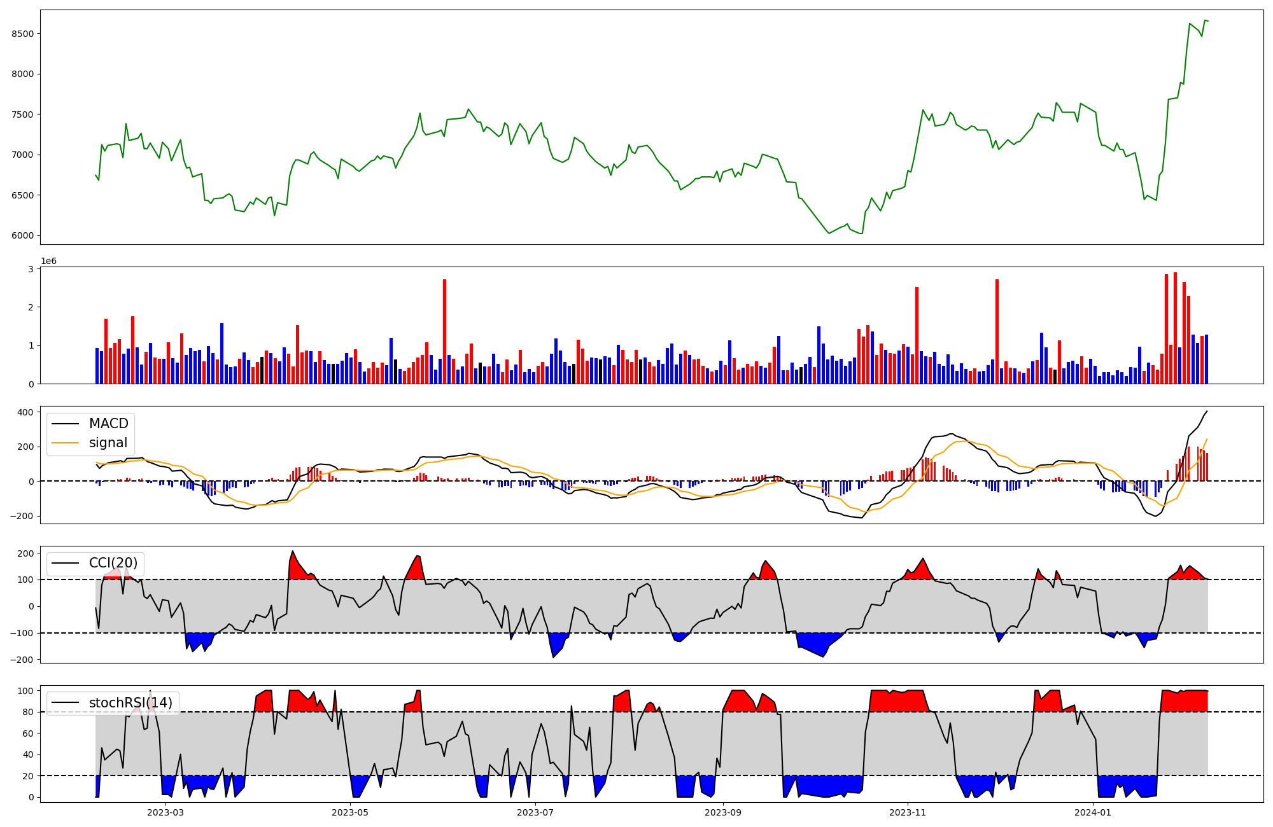Screen dimensions: 1273x827
Task: Click the 400 tick on MACD axis
Action: (x=25, y=412)
